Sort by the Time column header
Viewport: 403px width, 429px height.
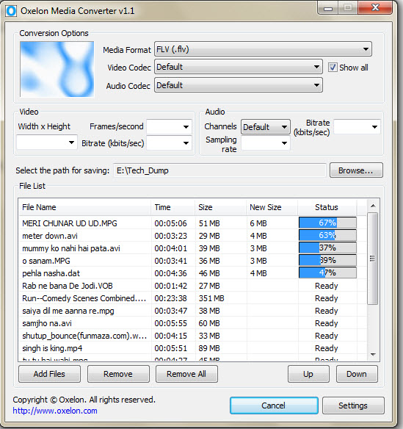pos(173,207)
